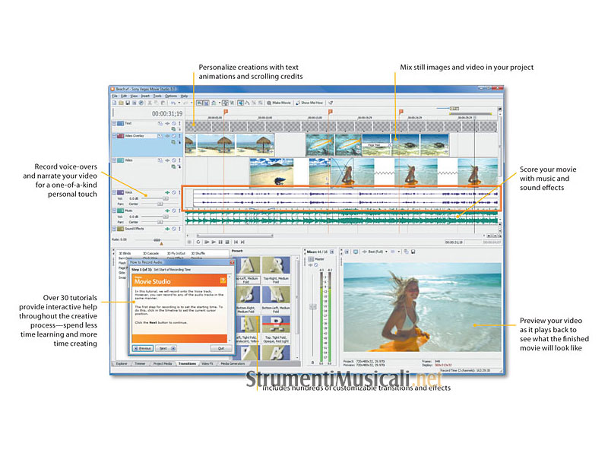This screenshot has width=608, height=456.
Task: Mute the Video Overlay track
Action: pos(174,136)
